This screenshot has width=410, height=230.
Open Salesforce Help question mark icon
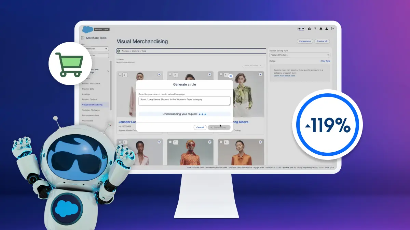pyautogui.click(x=315, y=29)
